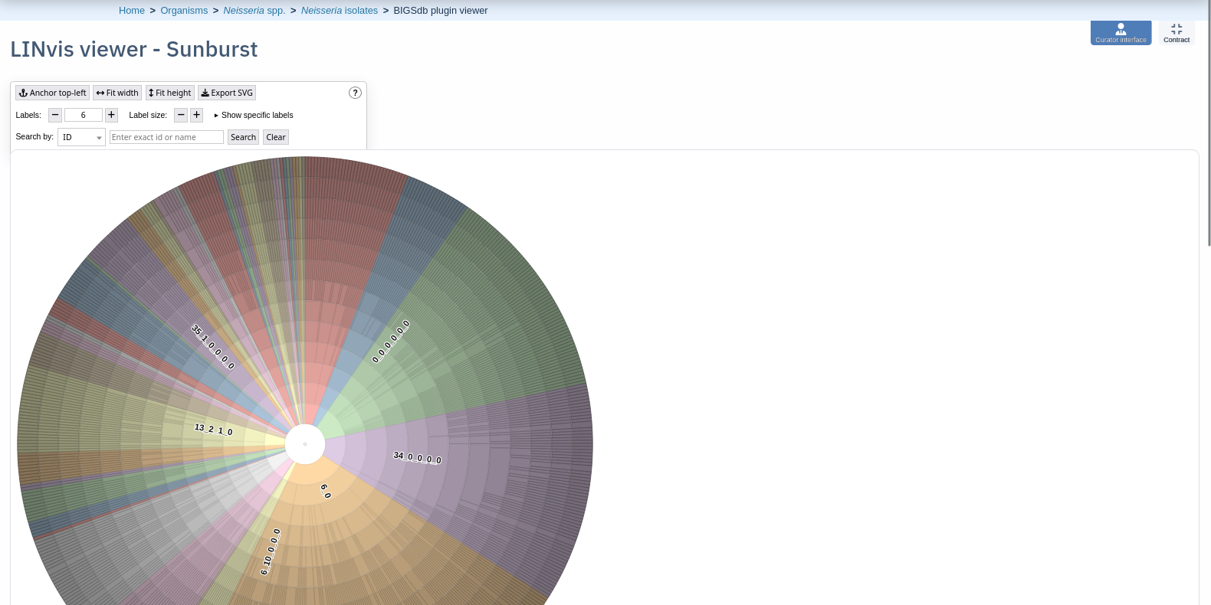
Task: Expand Show specific labels
Action: pyautogui.click(x=254, y=115)
